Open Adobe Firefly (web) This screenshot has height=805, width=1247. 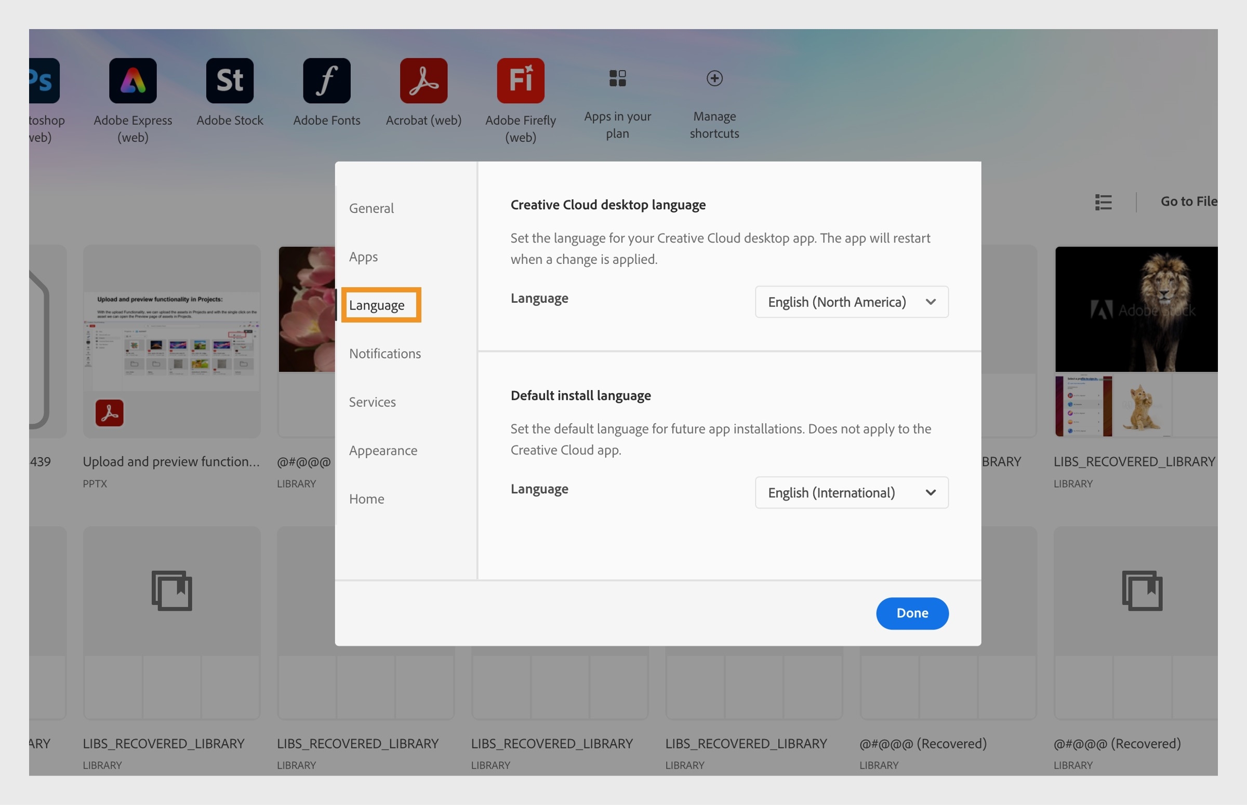click(520, 80)
